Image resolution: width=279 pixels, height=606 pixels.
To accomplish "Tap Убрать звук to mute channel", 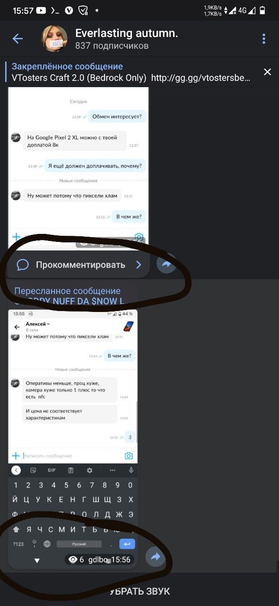I will (139, 591).
